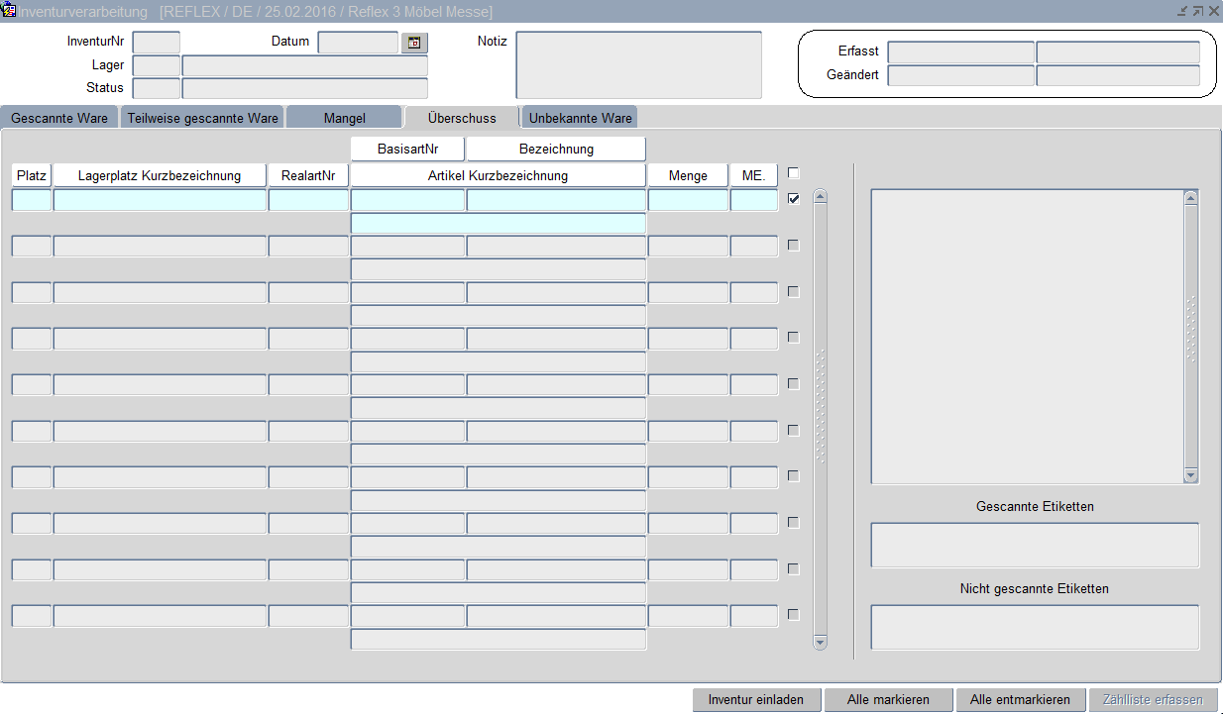Click the application icon in the title bar
1223x714 pixels.
click(x=9, y=11)
